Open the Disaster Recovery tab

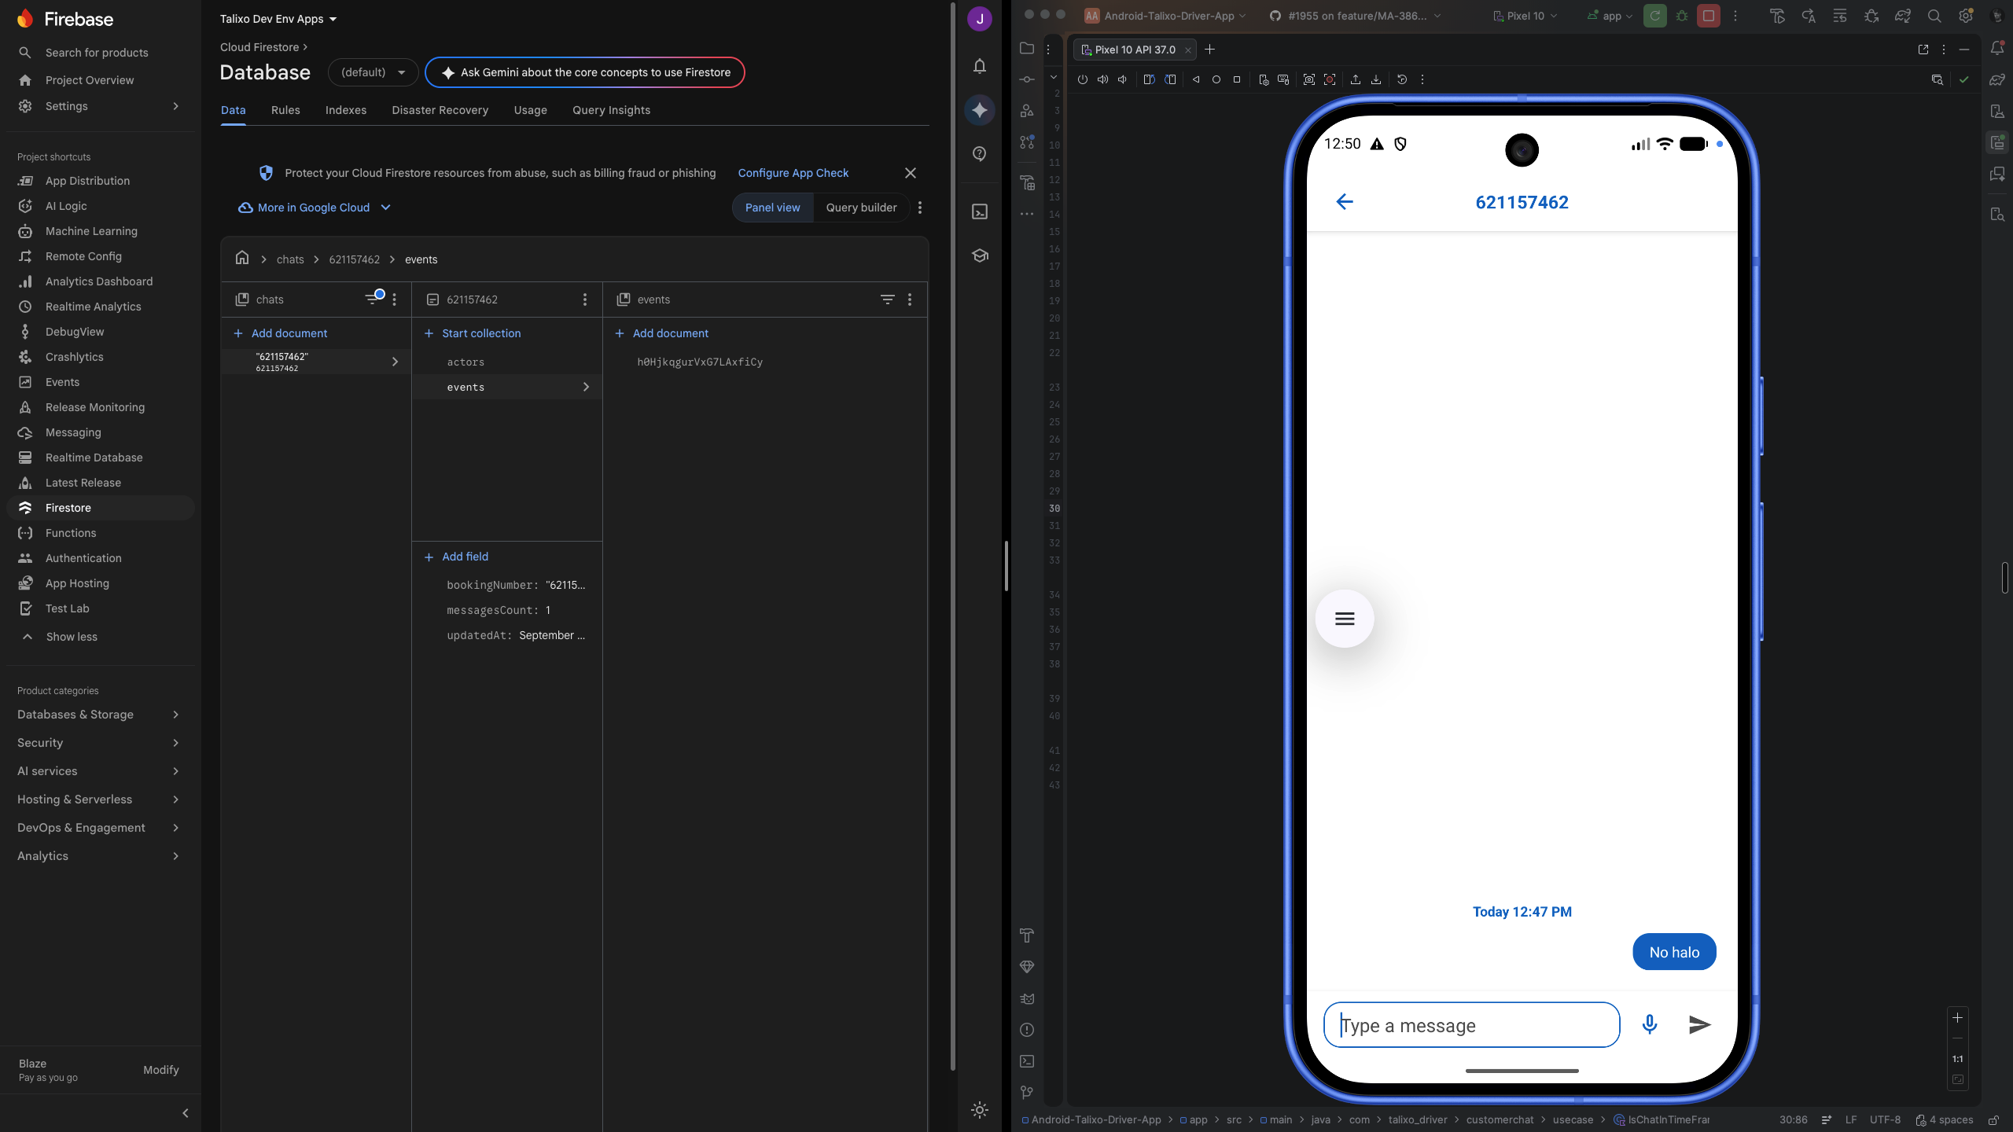click(x=440, y=110)
